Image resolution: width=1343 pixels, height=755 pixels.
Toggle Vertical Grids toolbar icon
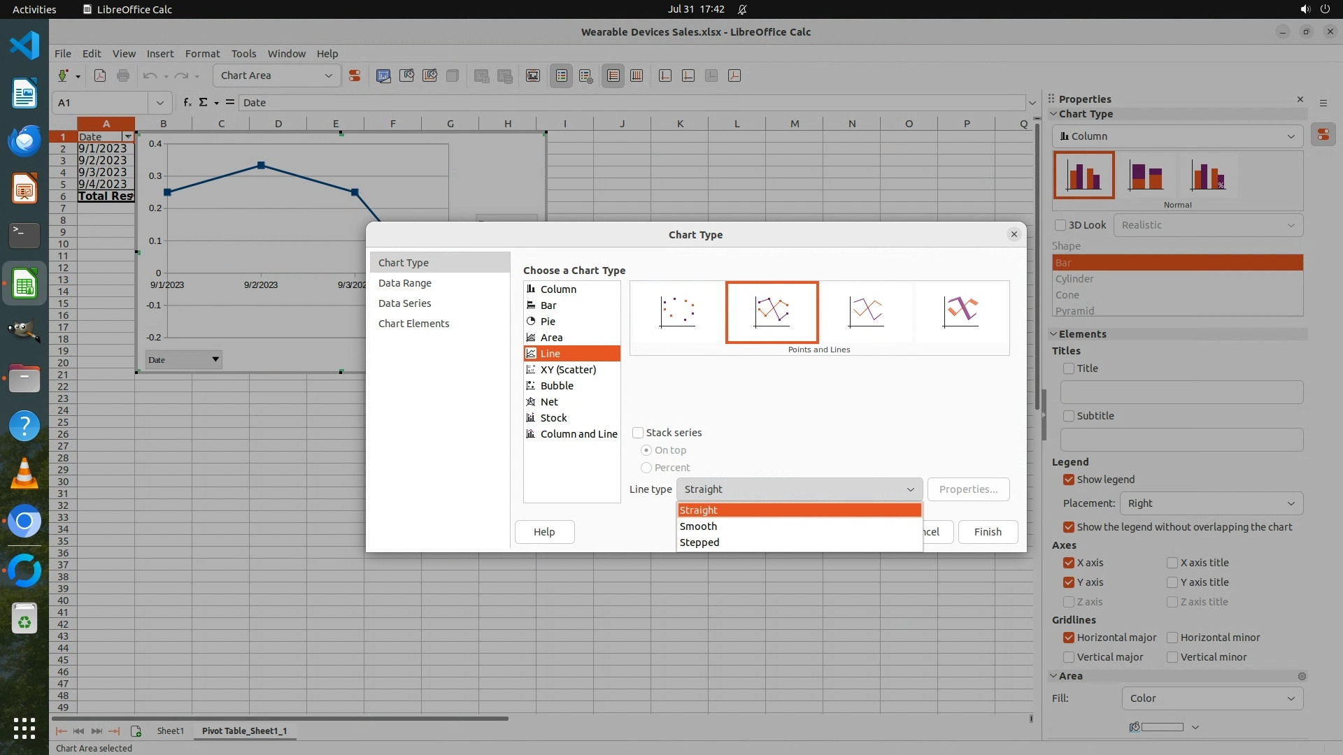coord(637,75)
